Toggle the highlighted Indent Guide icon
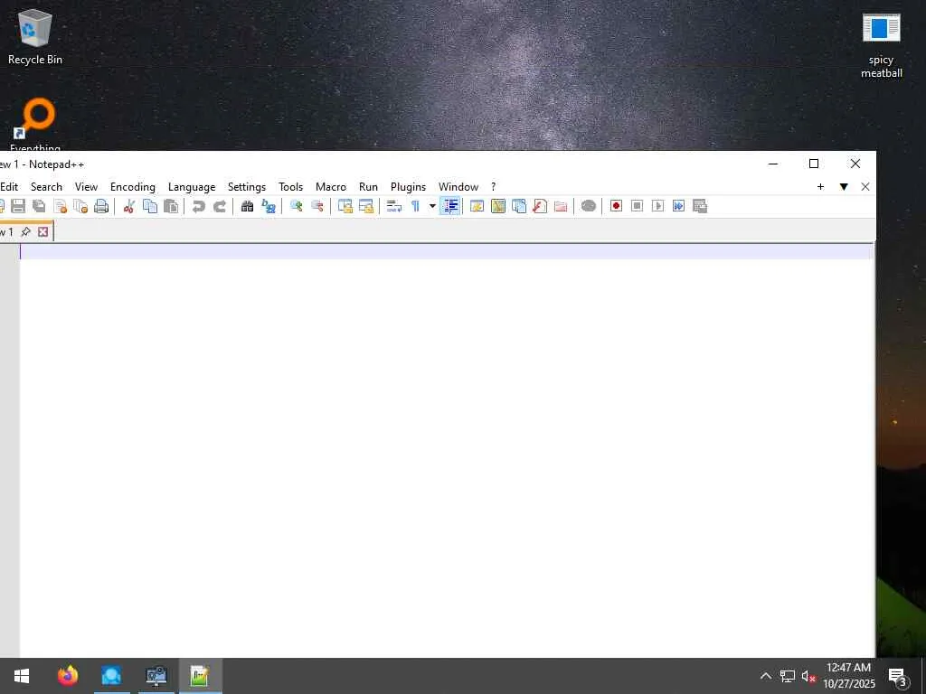The height and width of the screenshot is (694, 926). [x=450, y=206]
